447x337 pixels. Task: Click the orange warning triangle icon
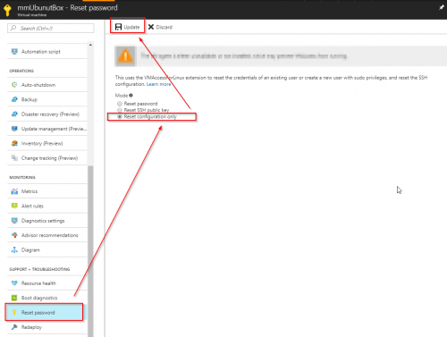tap(125, 55)
